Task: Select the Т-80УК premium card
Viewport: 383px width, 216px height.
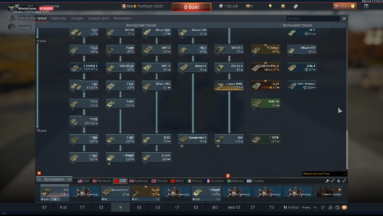Action: (x=265, y=140)
